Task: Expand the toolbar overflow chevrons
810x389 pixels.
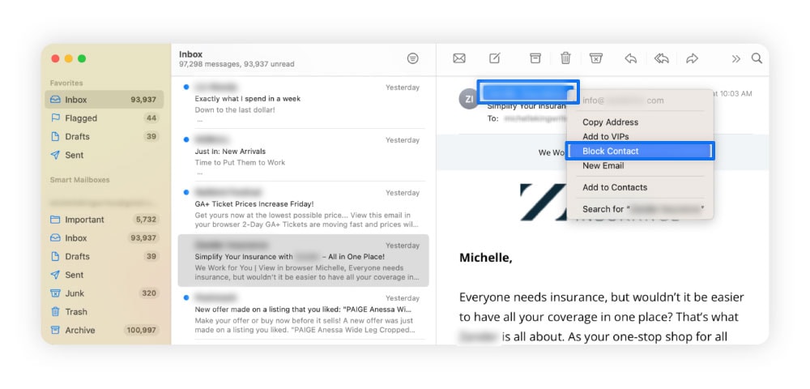Action: [735, 58]
